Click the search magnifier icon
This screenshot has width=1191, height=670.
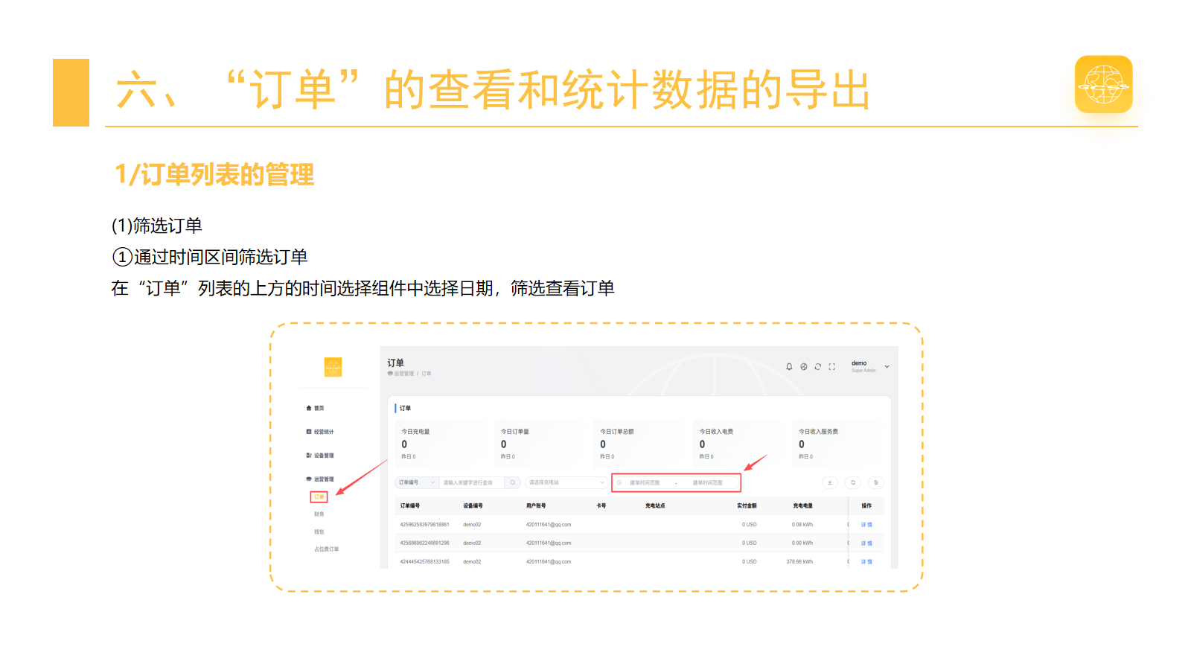(513, 482)
